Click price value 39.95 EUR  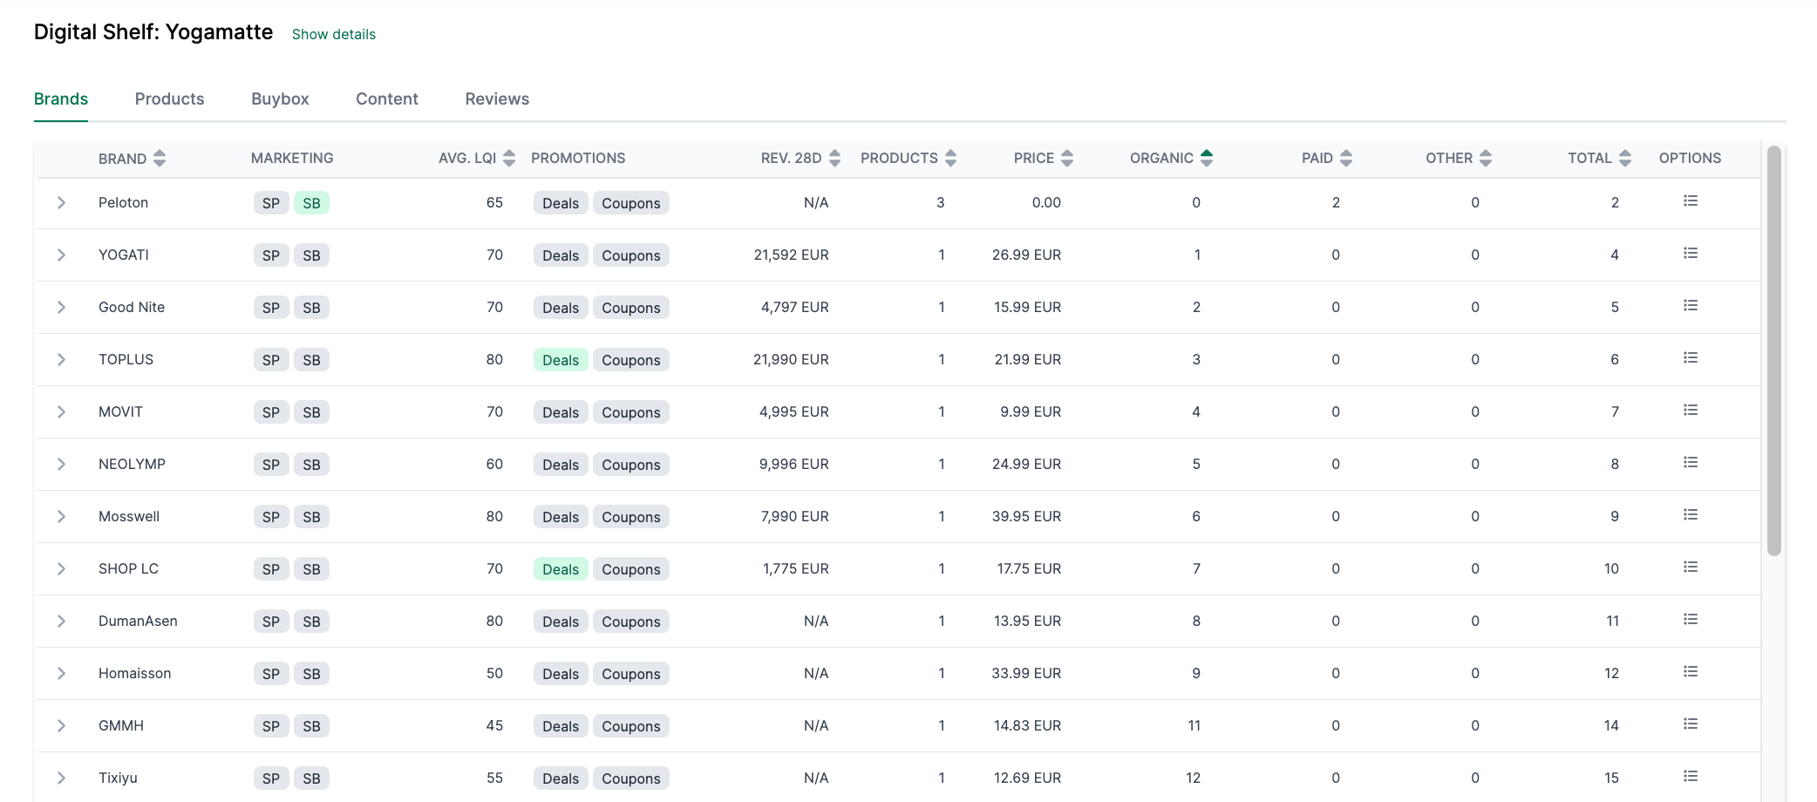click(x=1026, y=516)
